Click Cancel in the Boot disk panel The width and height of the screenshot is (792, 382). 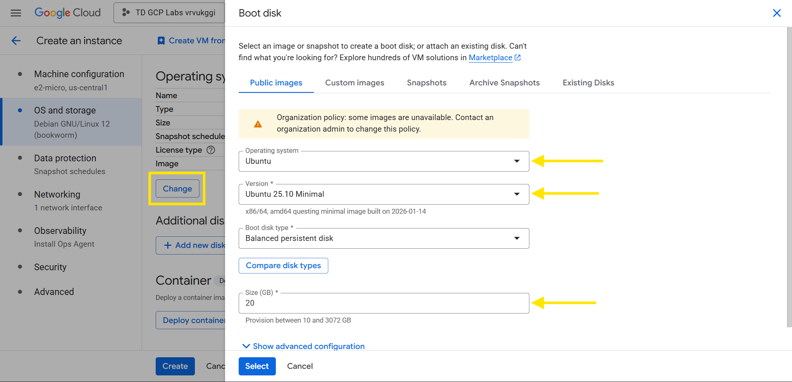point(300,366)
